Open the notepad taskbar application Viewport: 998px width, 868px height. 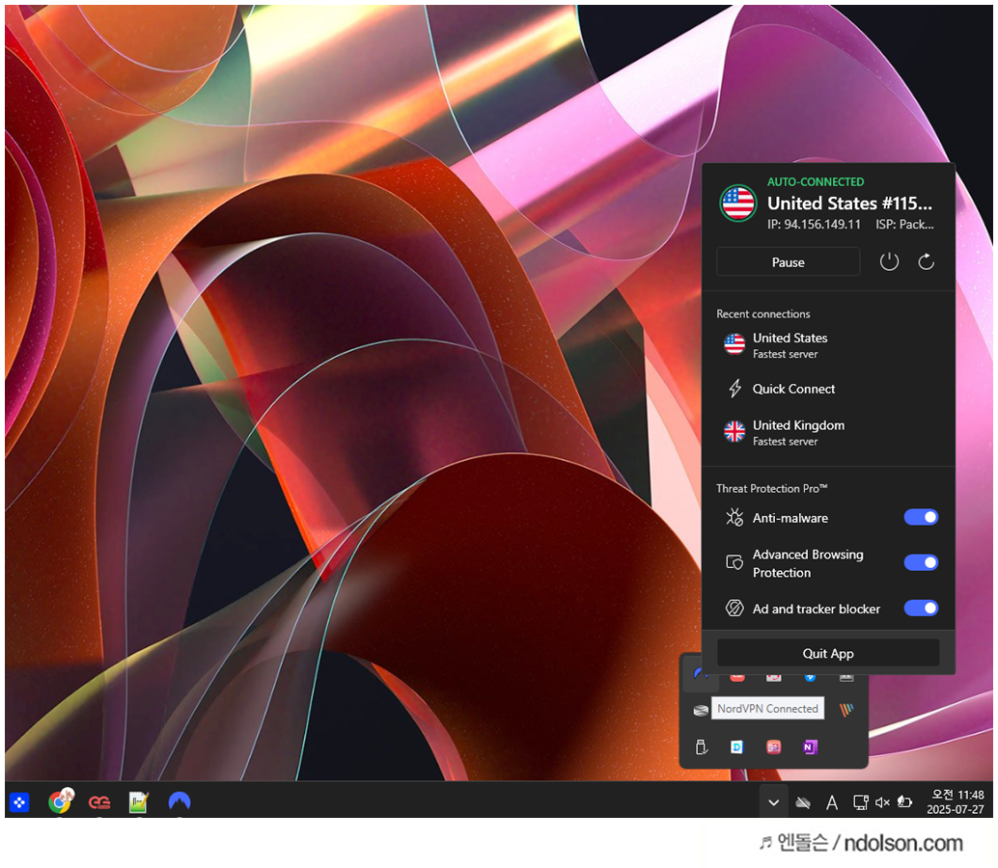click(138, 802)
